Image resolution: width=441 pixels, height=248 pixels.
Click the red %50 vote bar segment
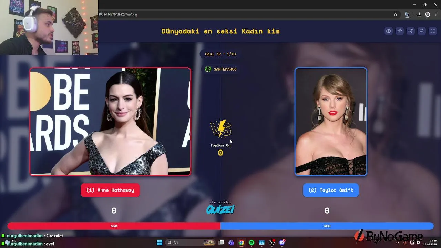[x=114, y=226]
